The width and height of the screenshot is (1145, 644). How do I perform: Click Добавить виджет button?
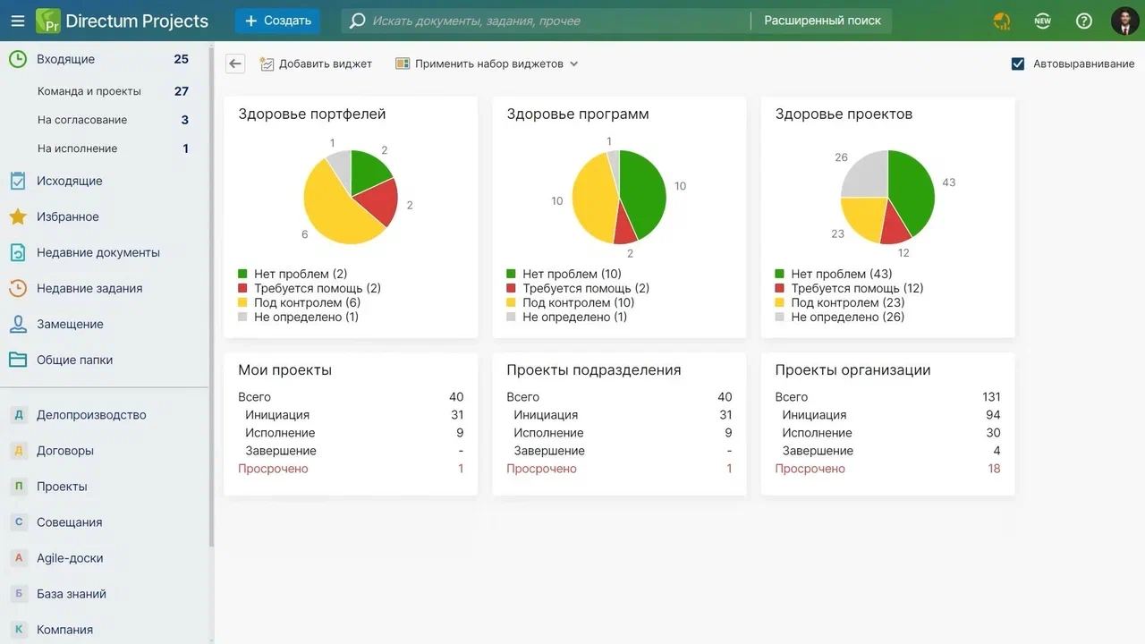tap(316, 64)
